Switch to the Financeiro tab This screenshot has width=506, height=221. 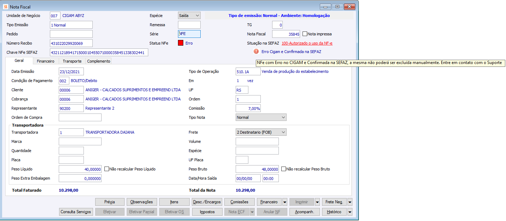[46, 61]
